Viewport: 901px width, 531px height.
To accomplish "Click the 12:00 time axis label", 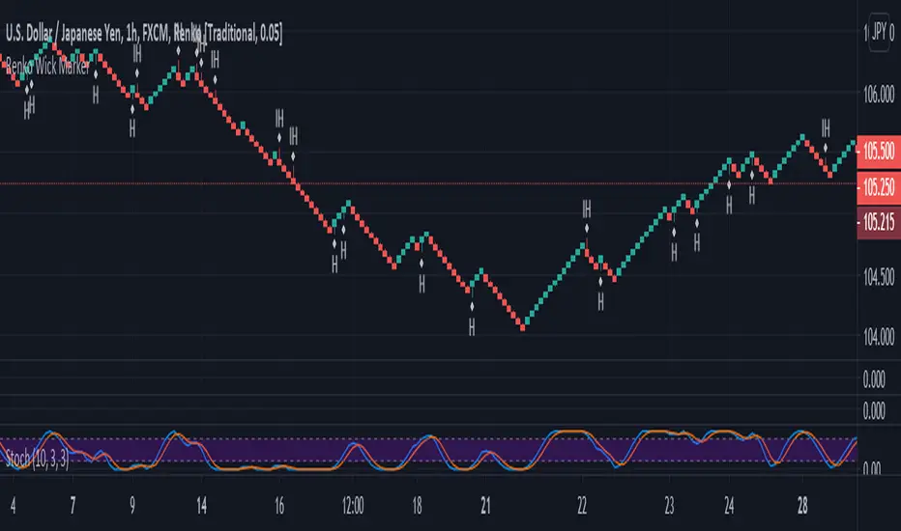I will pos(353,506).
